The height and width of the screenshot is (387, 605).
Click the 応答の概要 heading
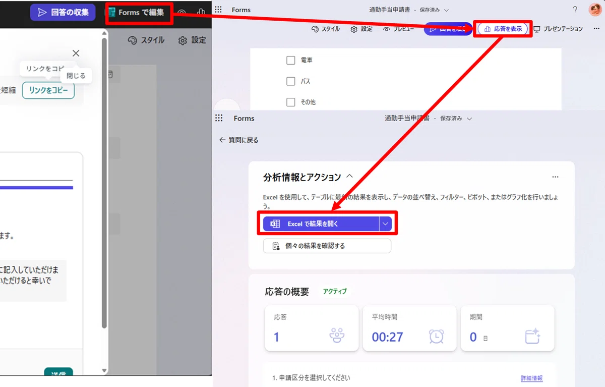[x=287, y=292]
